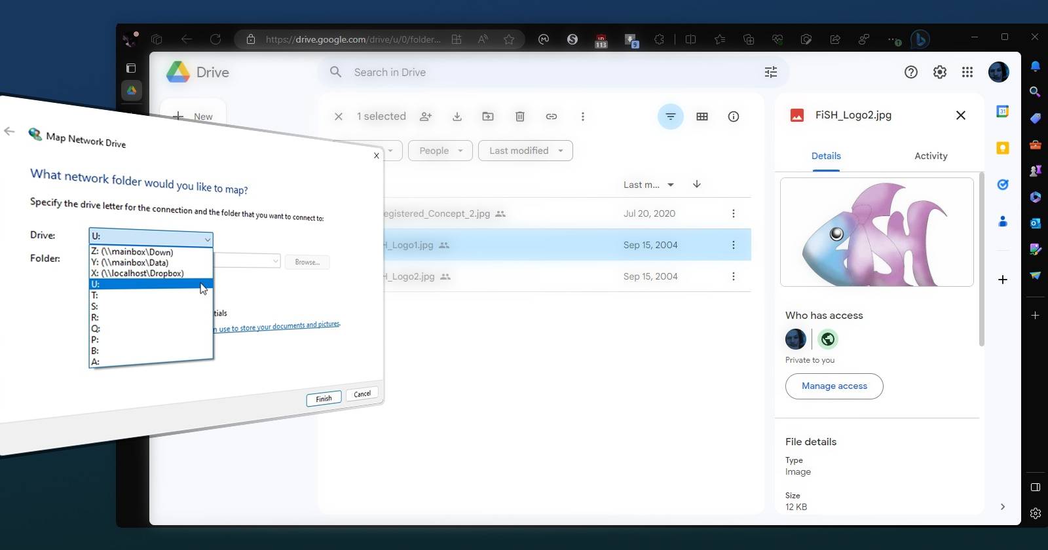The height and width of the screenshot is (550, 1048).
Task: Toggle the Drive search filters chip bar
Action: 671,117
